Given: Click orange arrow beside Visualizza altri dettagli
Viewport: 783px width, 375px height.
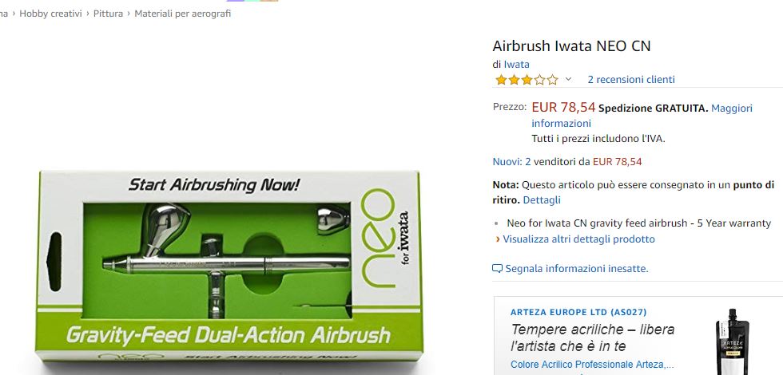Looking at the screenshot, I should coord(498,239).
